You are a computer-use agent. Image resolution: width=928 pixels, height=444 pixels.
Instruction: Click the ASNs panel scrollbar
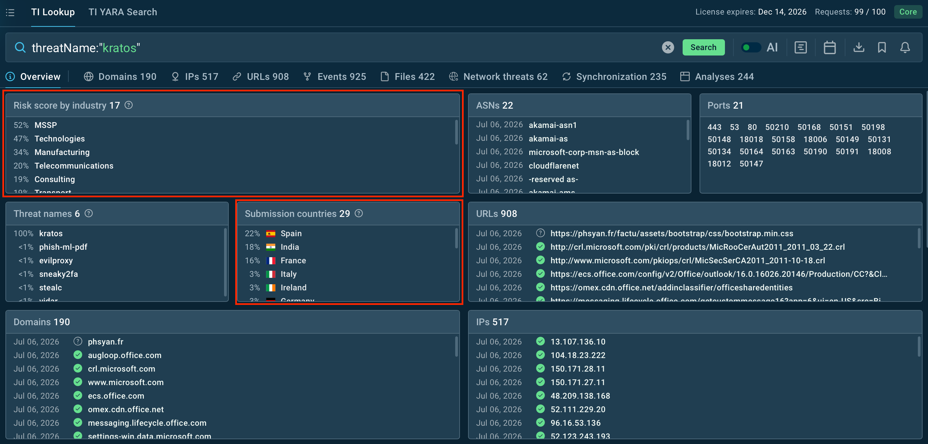coord(688,130)
